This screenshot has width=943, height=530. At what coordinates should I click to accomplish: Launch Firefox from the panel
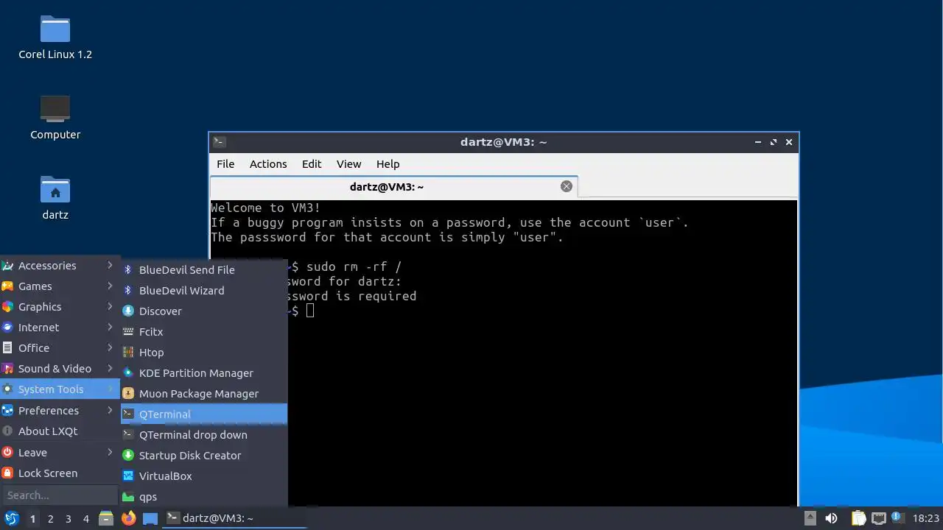coord(129,518)
